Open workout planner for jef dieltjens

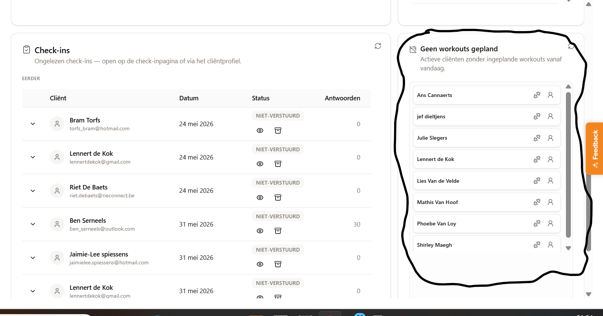pos(537,116)
